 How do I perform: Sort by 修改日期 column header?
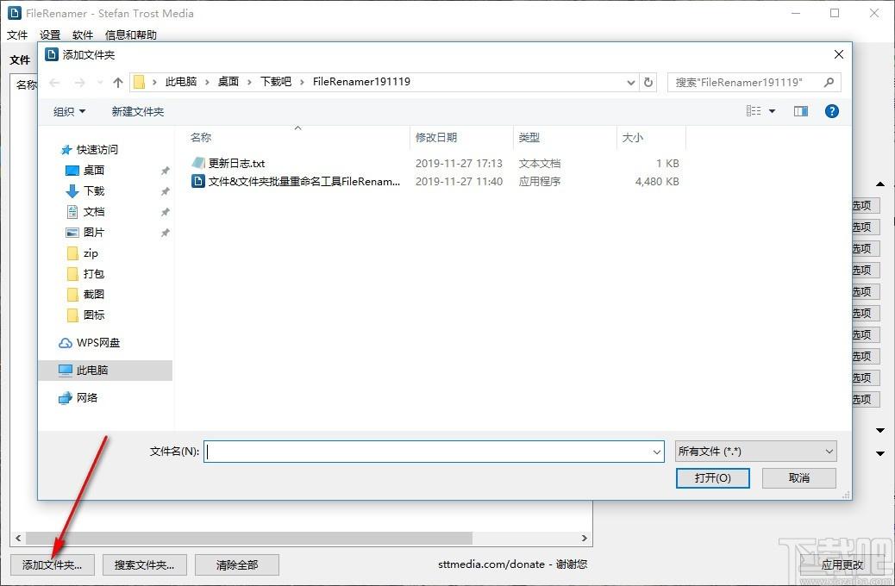[436, 138]
